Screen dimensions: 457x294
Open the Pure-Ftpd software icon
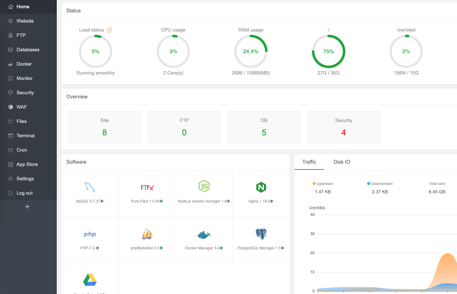(x=147, y=188)
